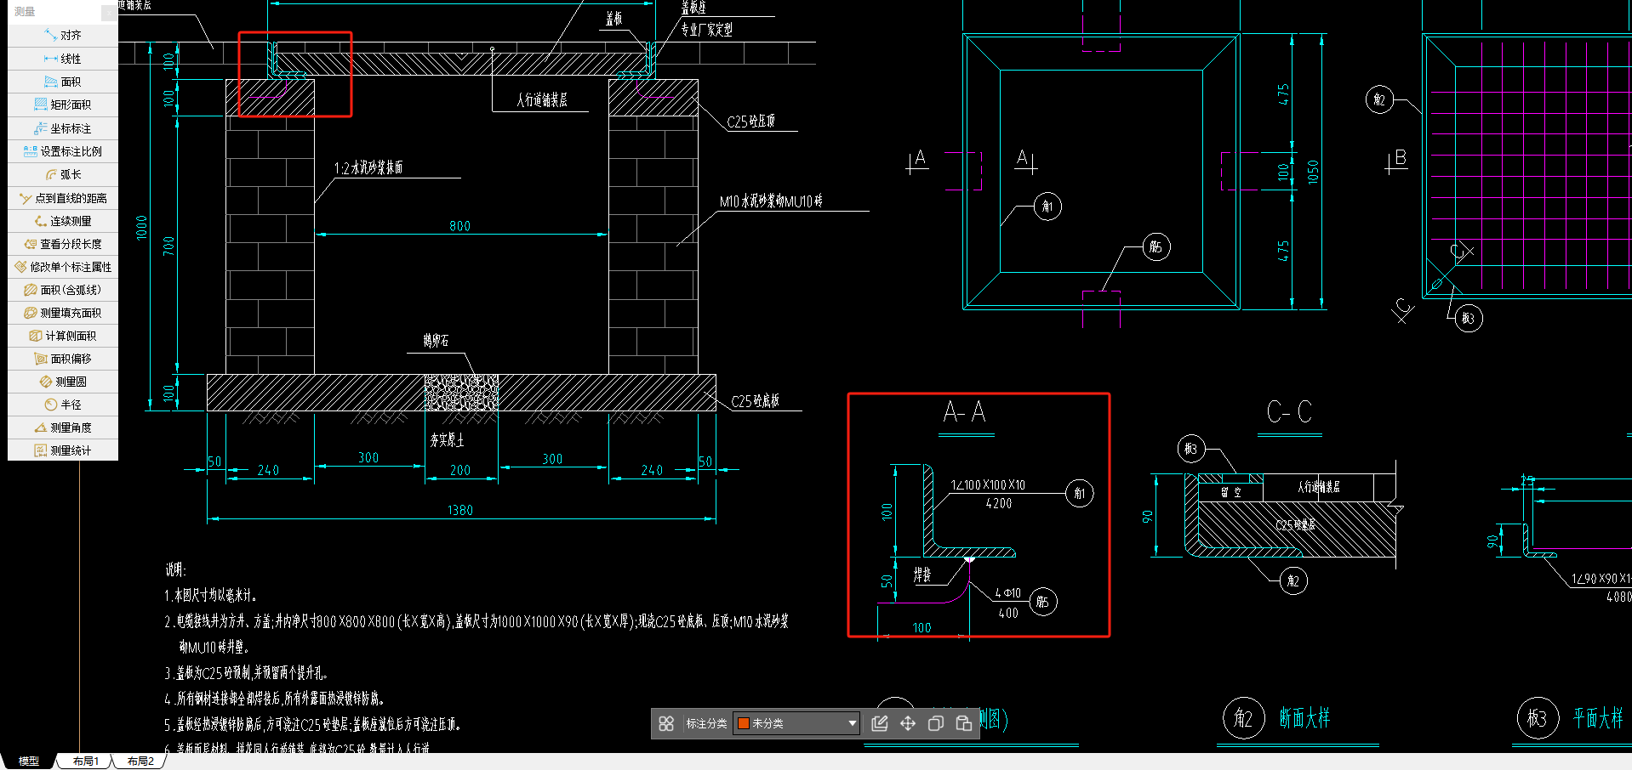Click the 人行道铺装层 label in main section

pyautogui.click(x=542, y=100)
